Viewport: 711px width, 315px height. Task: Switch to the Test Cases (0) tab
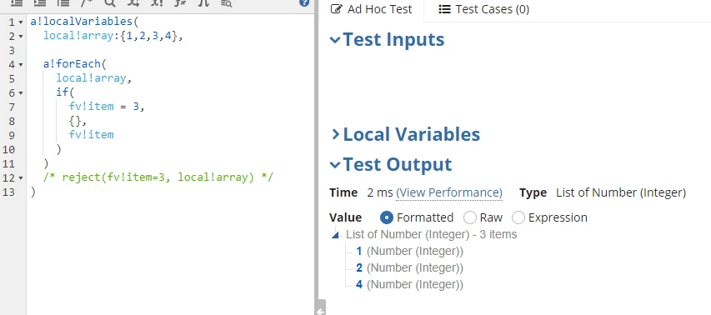click(x=483, y=9)
